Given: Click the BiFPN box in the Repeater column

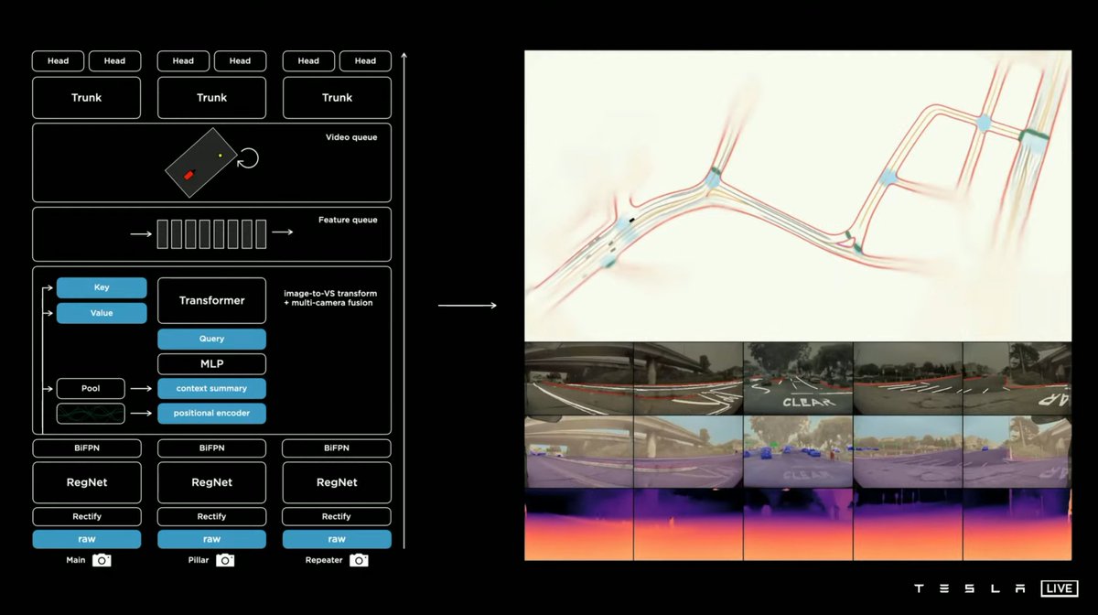Looking at the screenshot, I should coord(337,448).
